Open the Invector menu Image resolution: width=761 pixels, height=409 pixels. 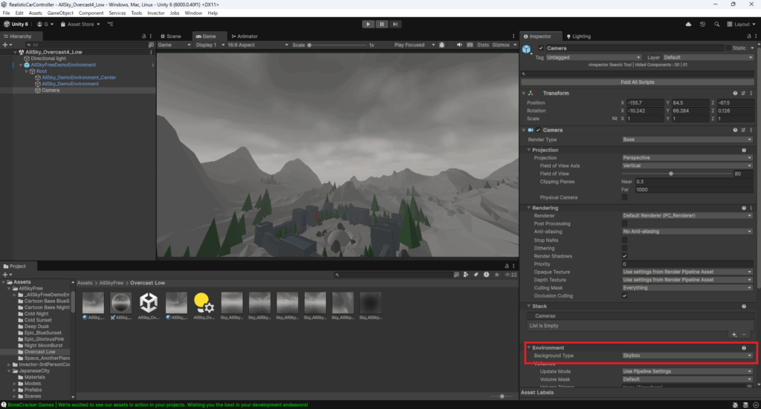coord(156,13)
